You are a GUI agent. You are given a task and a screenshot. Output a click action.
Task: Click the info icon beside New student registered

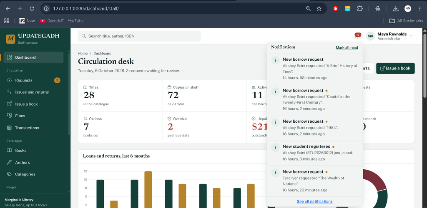coord(275,148)
